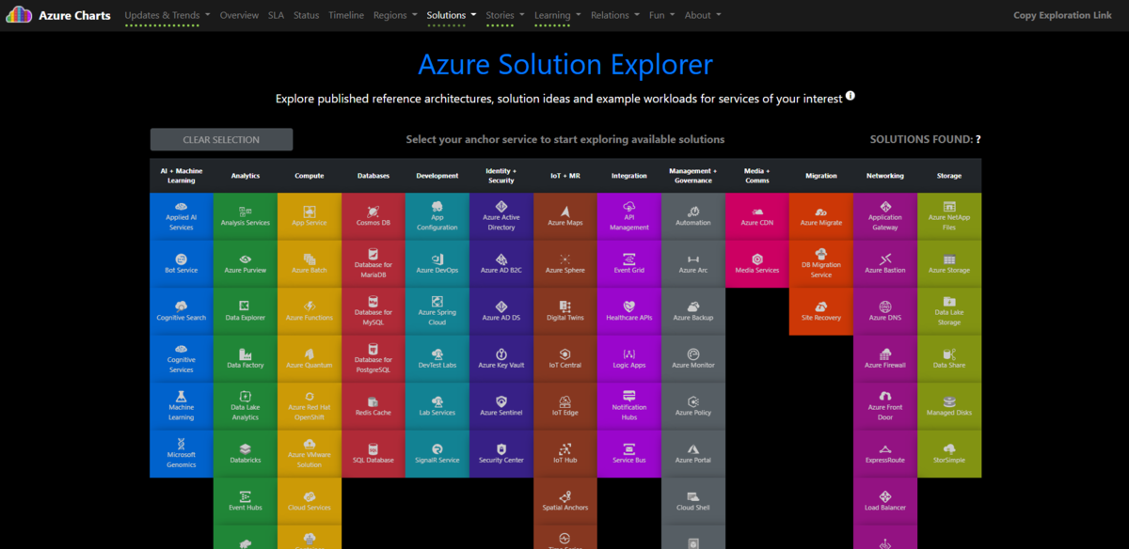Go to the Overview page
Viewport: 1129px width, 549px height.
click(x=239, y=15)
